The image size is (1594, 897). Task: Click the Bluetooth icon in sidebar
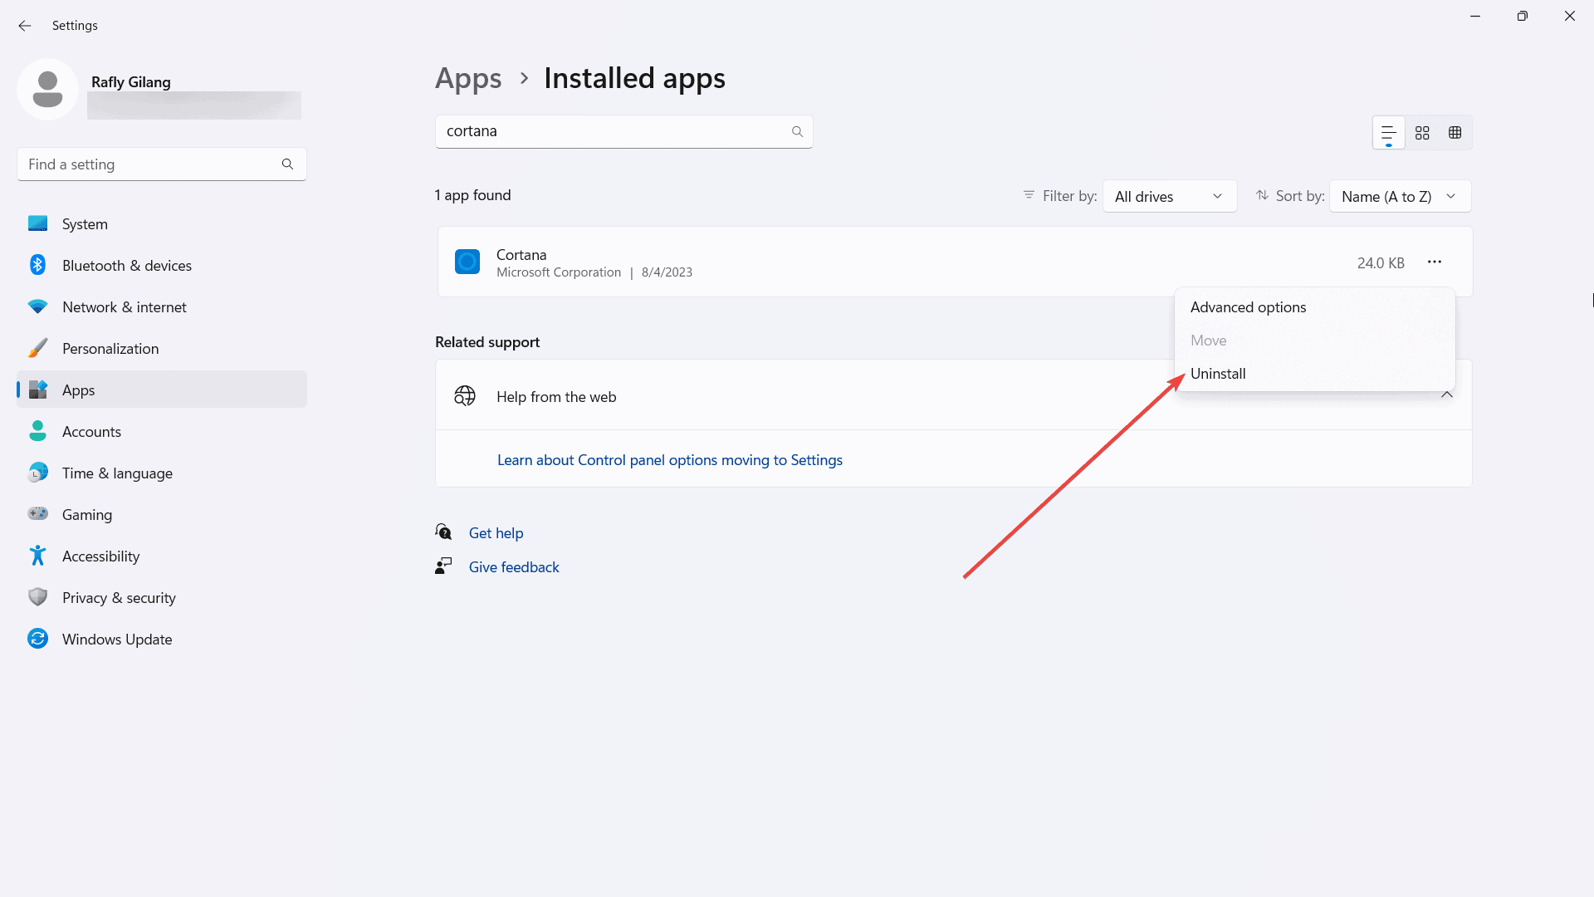point(37,265)
